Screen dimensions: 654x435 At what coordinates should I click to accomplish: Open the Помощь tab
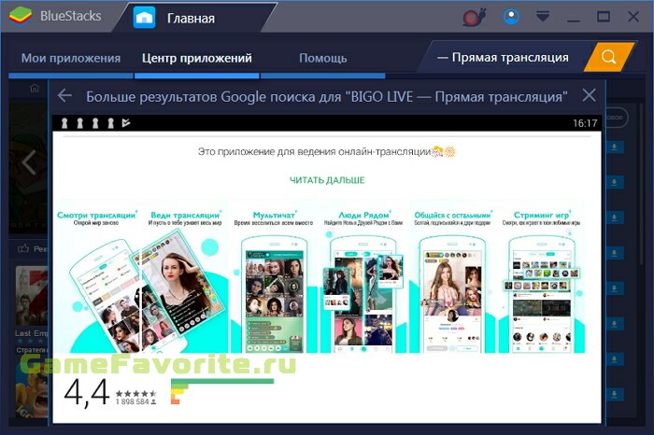point(323,58)
